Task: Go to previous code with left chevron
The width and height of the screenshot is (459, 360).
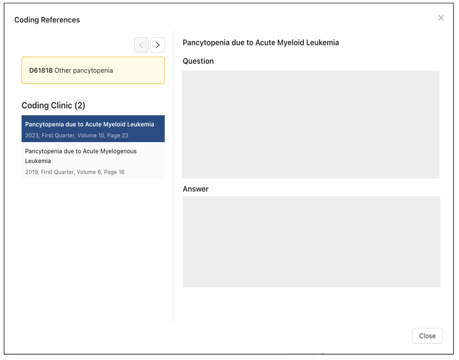Action: [141, 45]
